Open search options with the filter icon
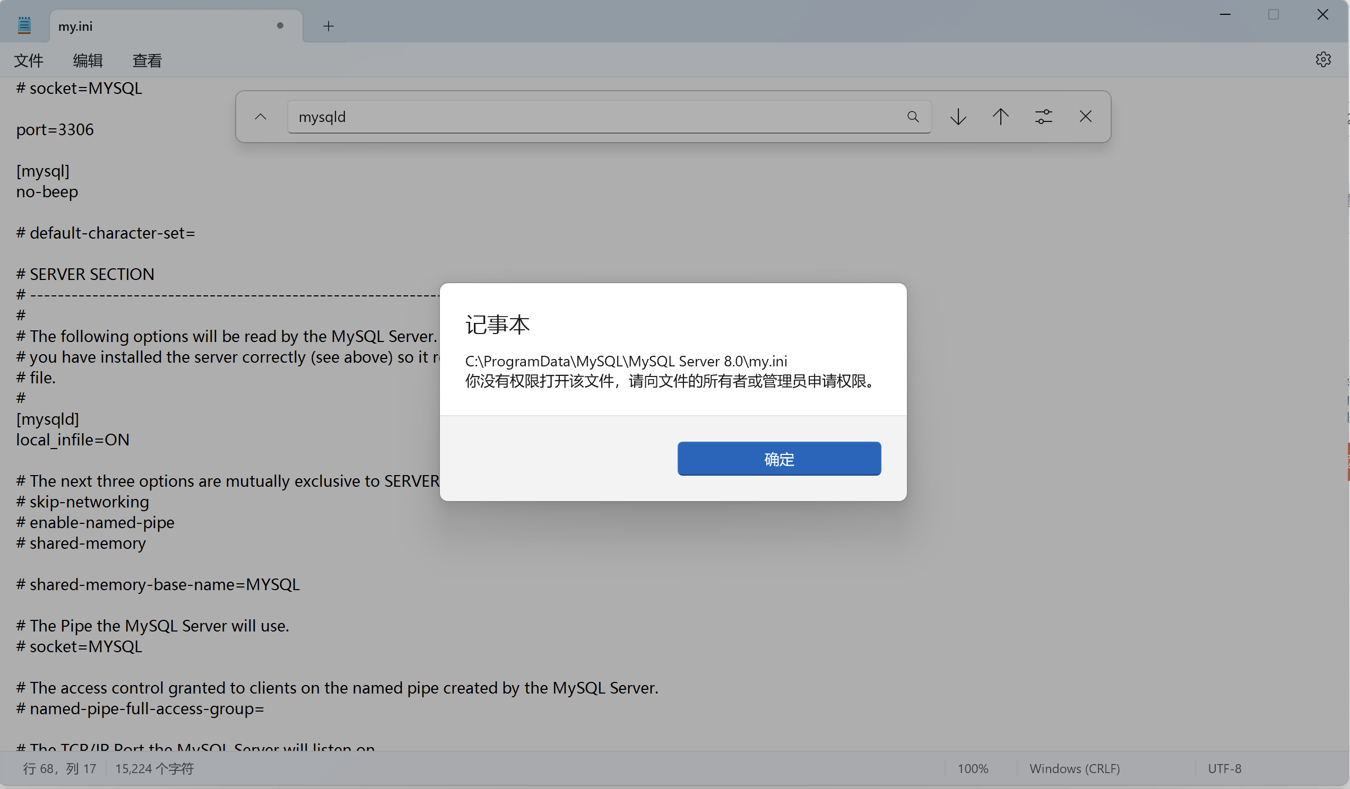1350x789 pixels. (x=1044, y=117)
